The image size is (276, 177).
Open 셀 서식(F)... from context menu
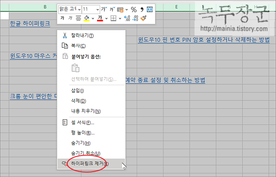coord(91,123)
